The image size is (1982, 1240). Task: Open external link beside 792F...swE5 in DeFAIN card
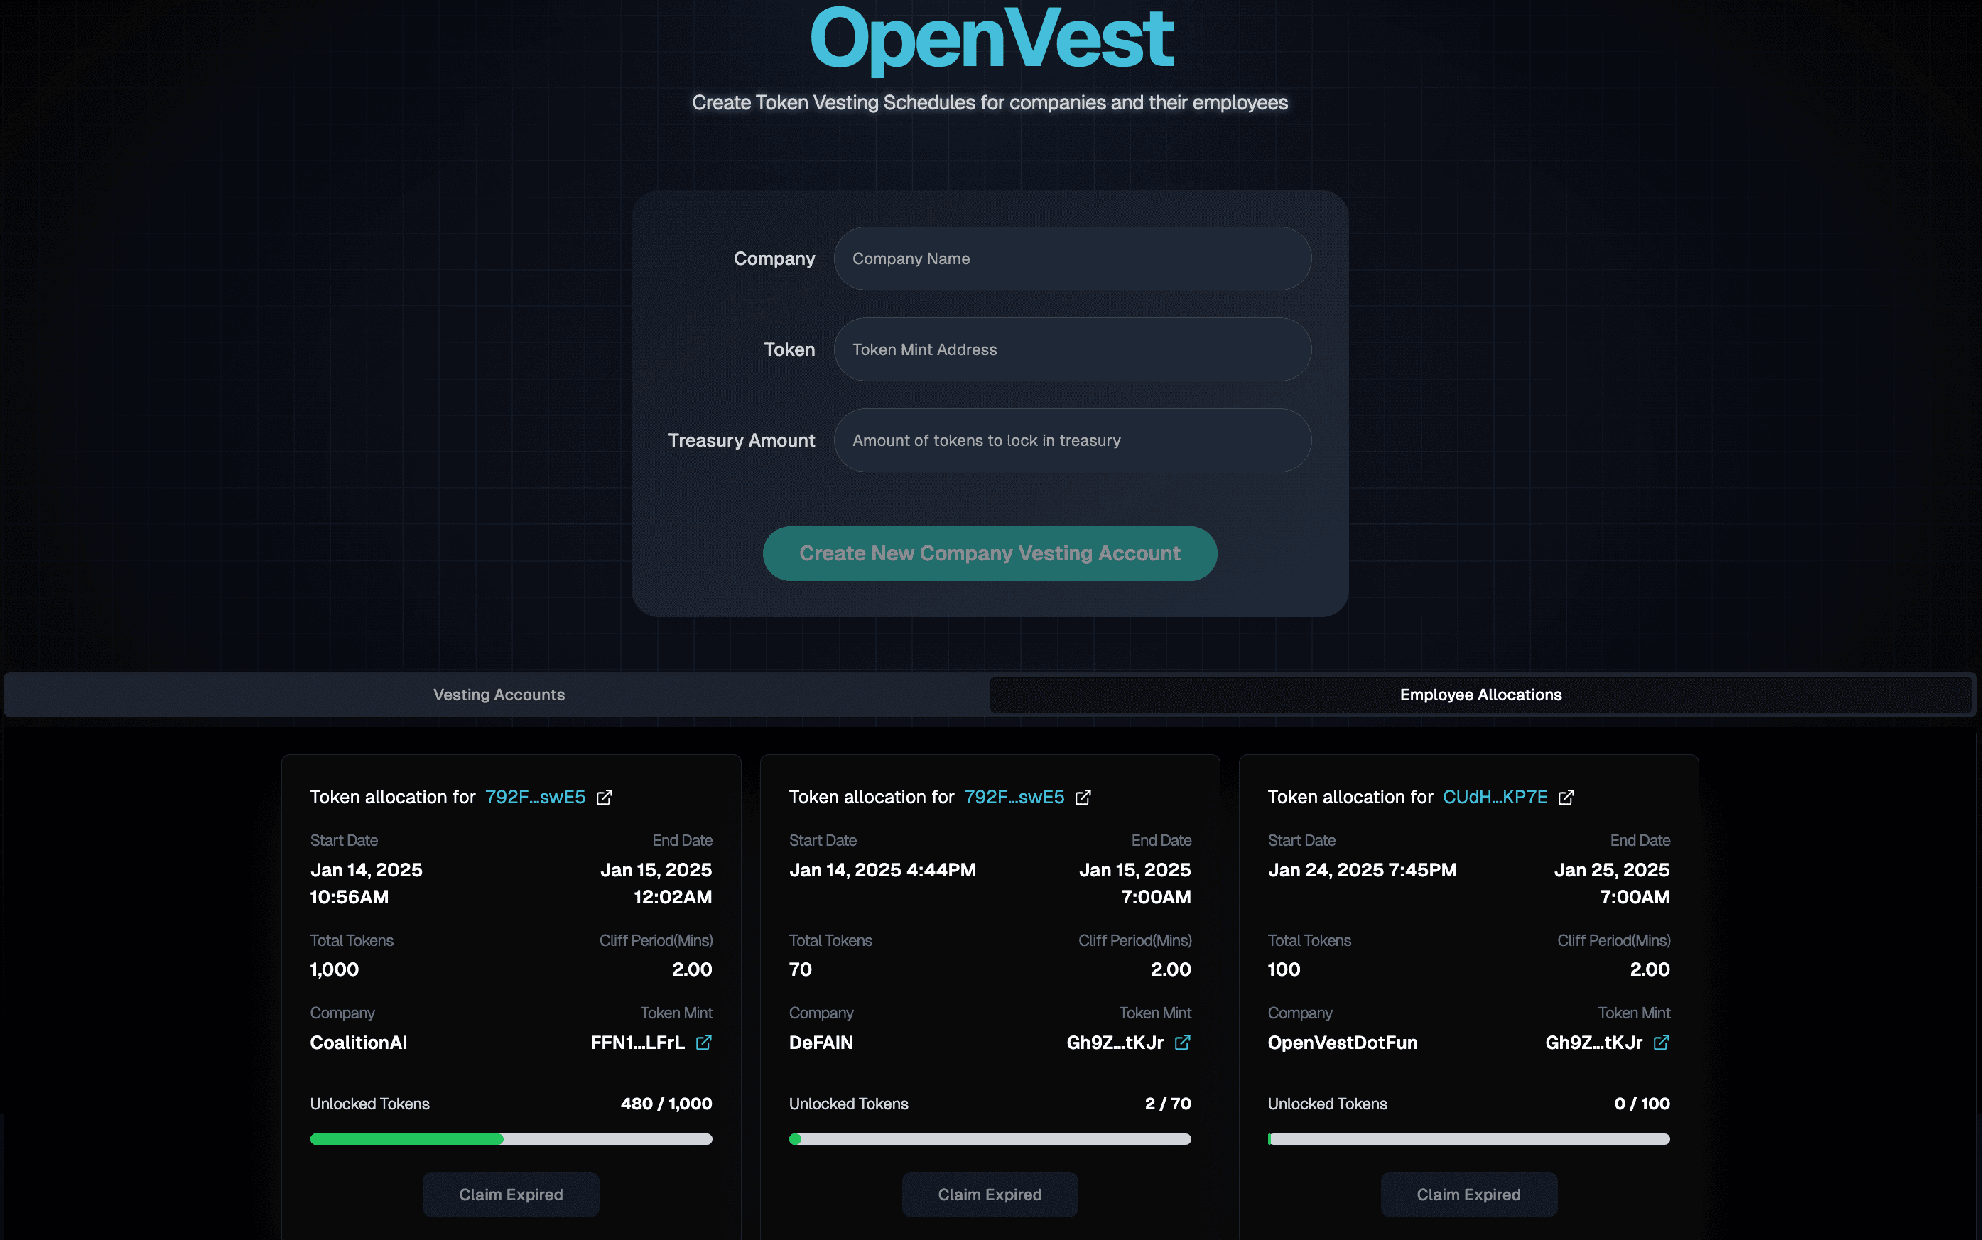click(1083, 796)
